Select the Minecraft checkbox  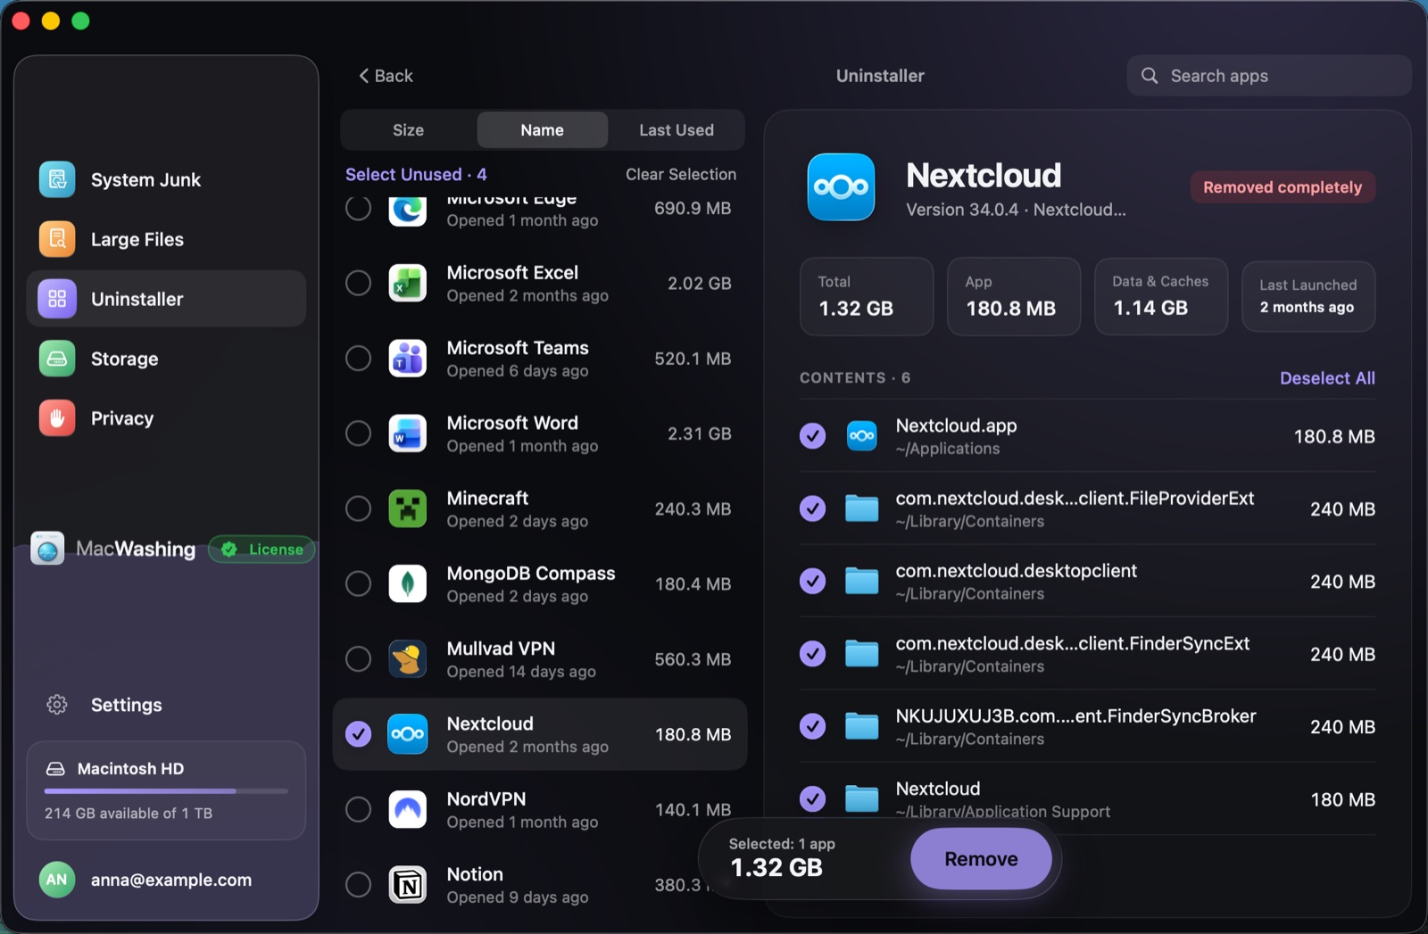pyautogui.click(x=359, y=508)
